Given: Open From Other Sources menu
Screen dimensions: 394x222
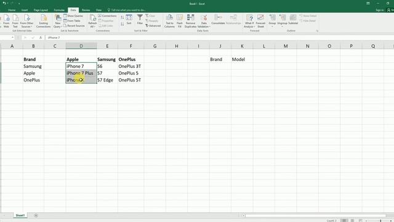Looking at the screenshot, I should click(26, 20).
